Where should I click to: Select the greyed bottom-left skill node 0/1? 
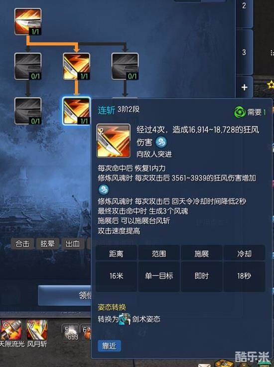tap(28, 111)
